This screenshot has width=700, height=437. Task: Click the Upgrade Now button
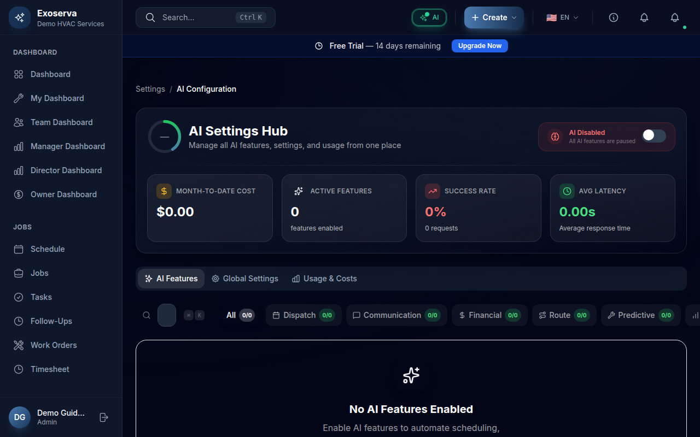(x=480, y=46)
